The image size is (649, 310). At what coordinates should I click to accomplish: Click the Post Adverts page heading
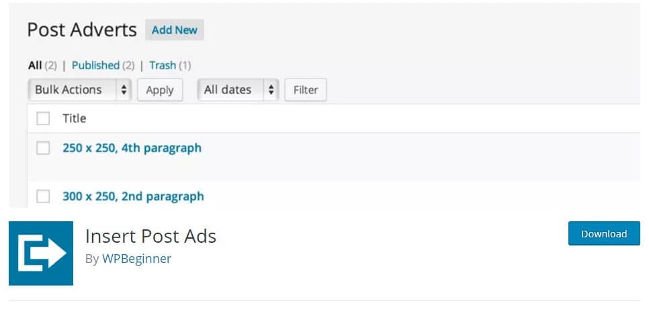82,30
